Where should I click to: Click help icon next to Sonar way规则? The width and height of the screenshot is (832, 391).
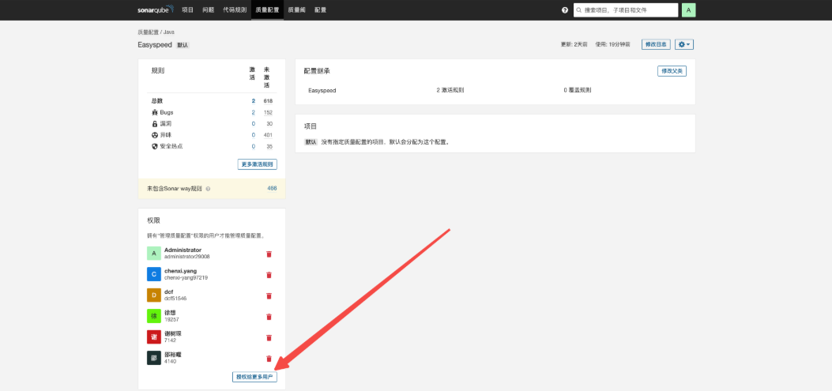(x=208, y=188)
